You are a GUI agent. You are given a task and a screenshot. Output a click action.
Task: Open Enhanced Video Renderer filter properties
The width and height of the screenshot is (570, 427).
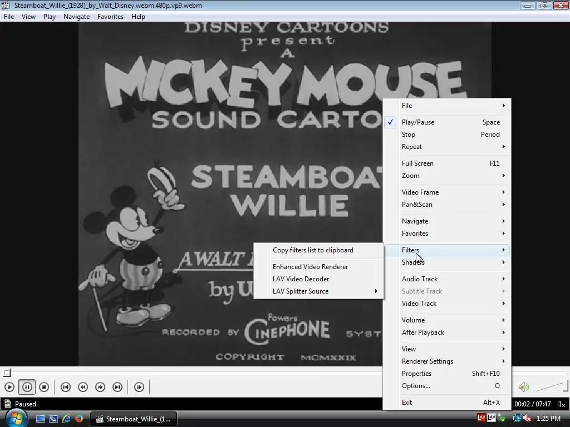(318, 267)
